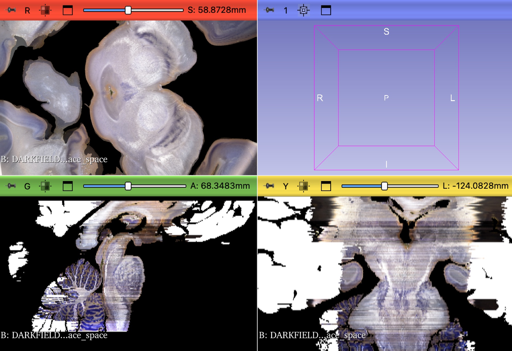The width and height of the screenshot is (512, 351).
Task: Click the L orientation label in 3D view
Action: click(453, 98)
